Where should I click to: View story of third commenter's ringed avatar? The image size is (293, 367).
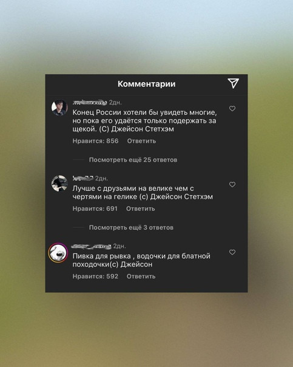click(58, 253)
